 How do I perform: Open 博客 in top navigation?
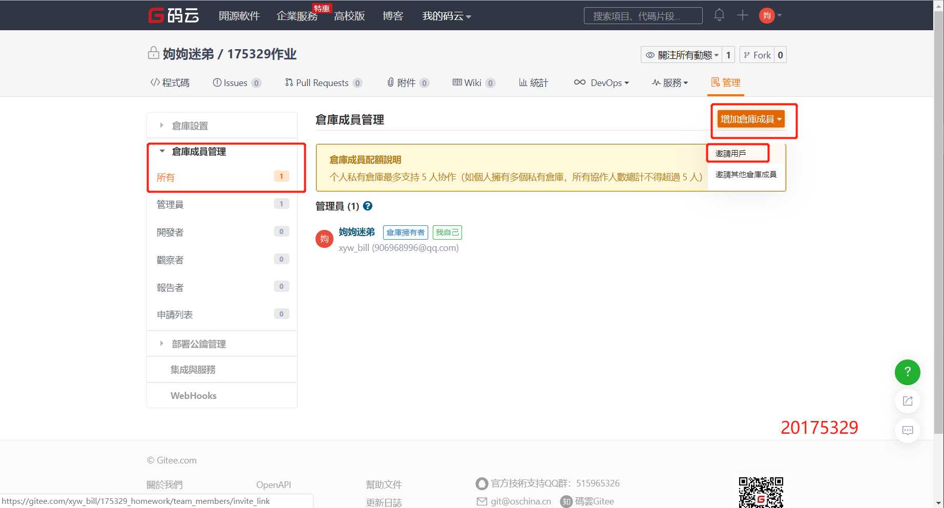click(393, 16)
